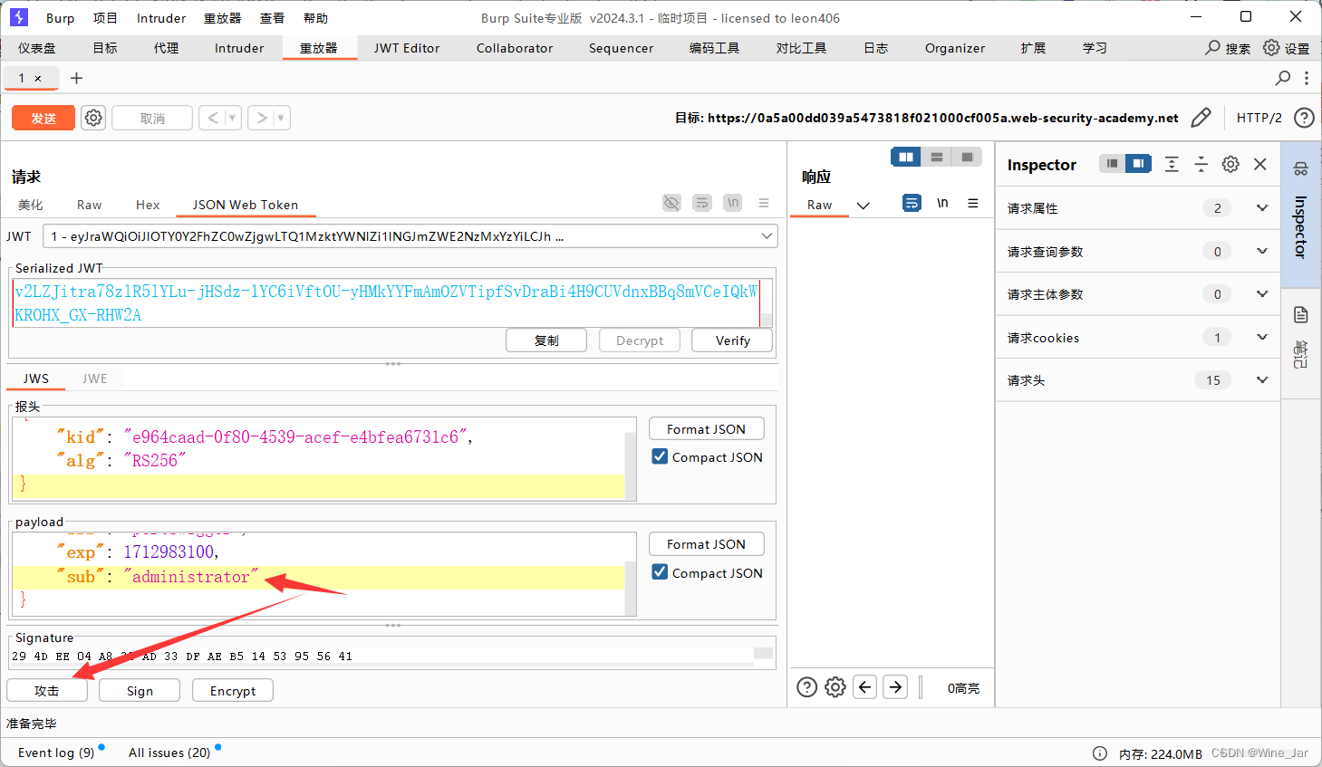The image size is (1322, 767).
Task: Click the Repeater send settings gear icon
Action: point(93,118)
